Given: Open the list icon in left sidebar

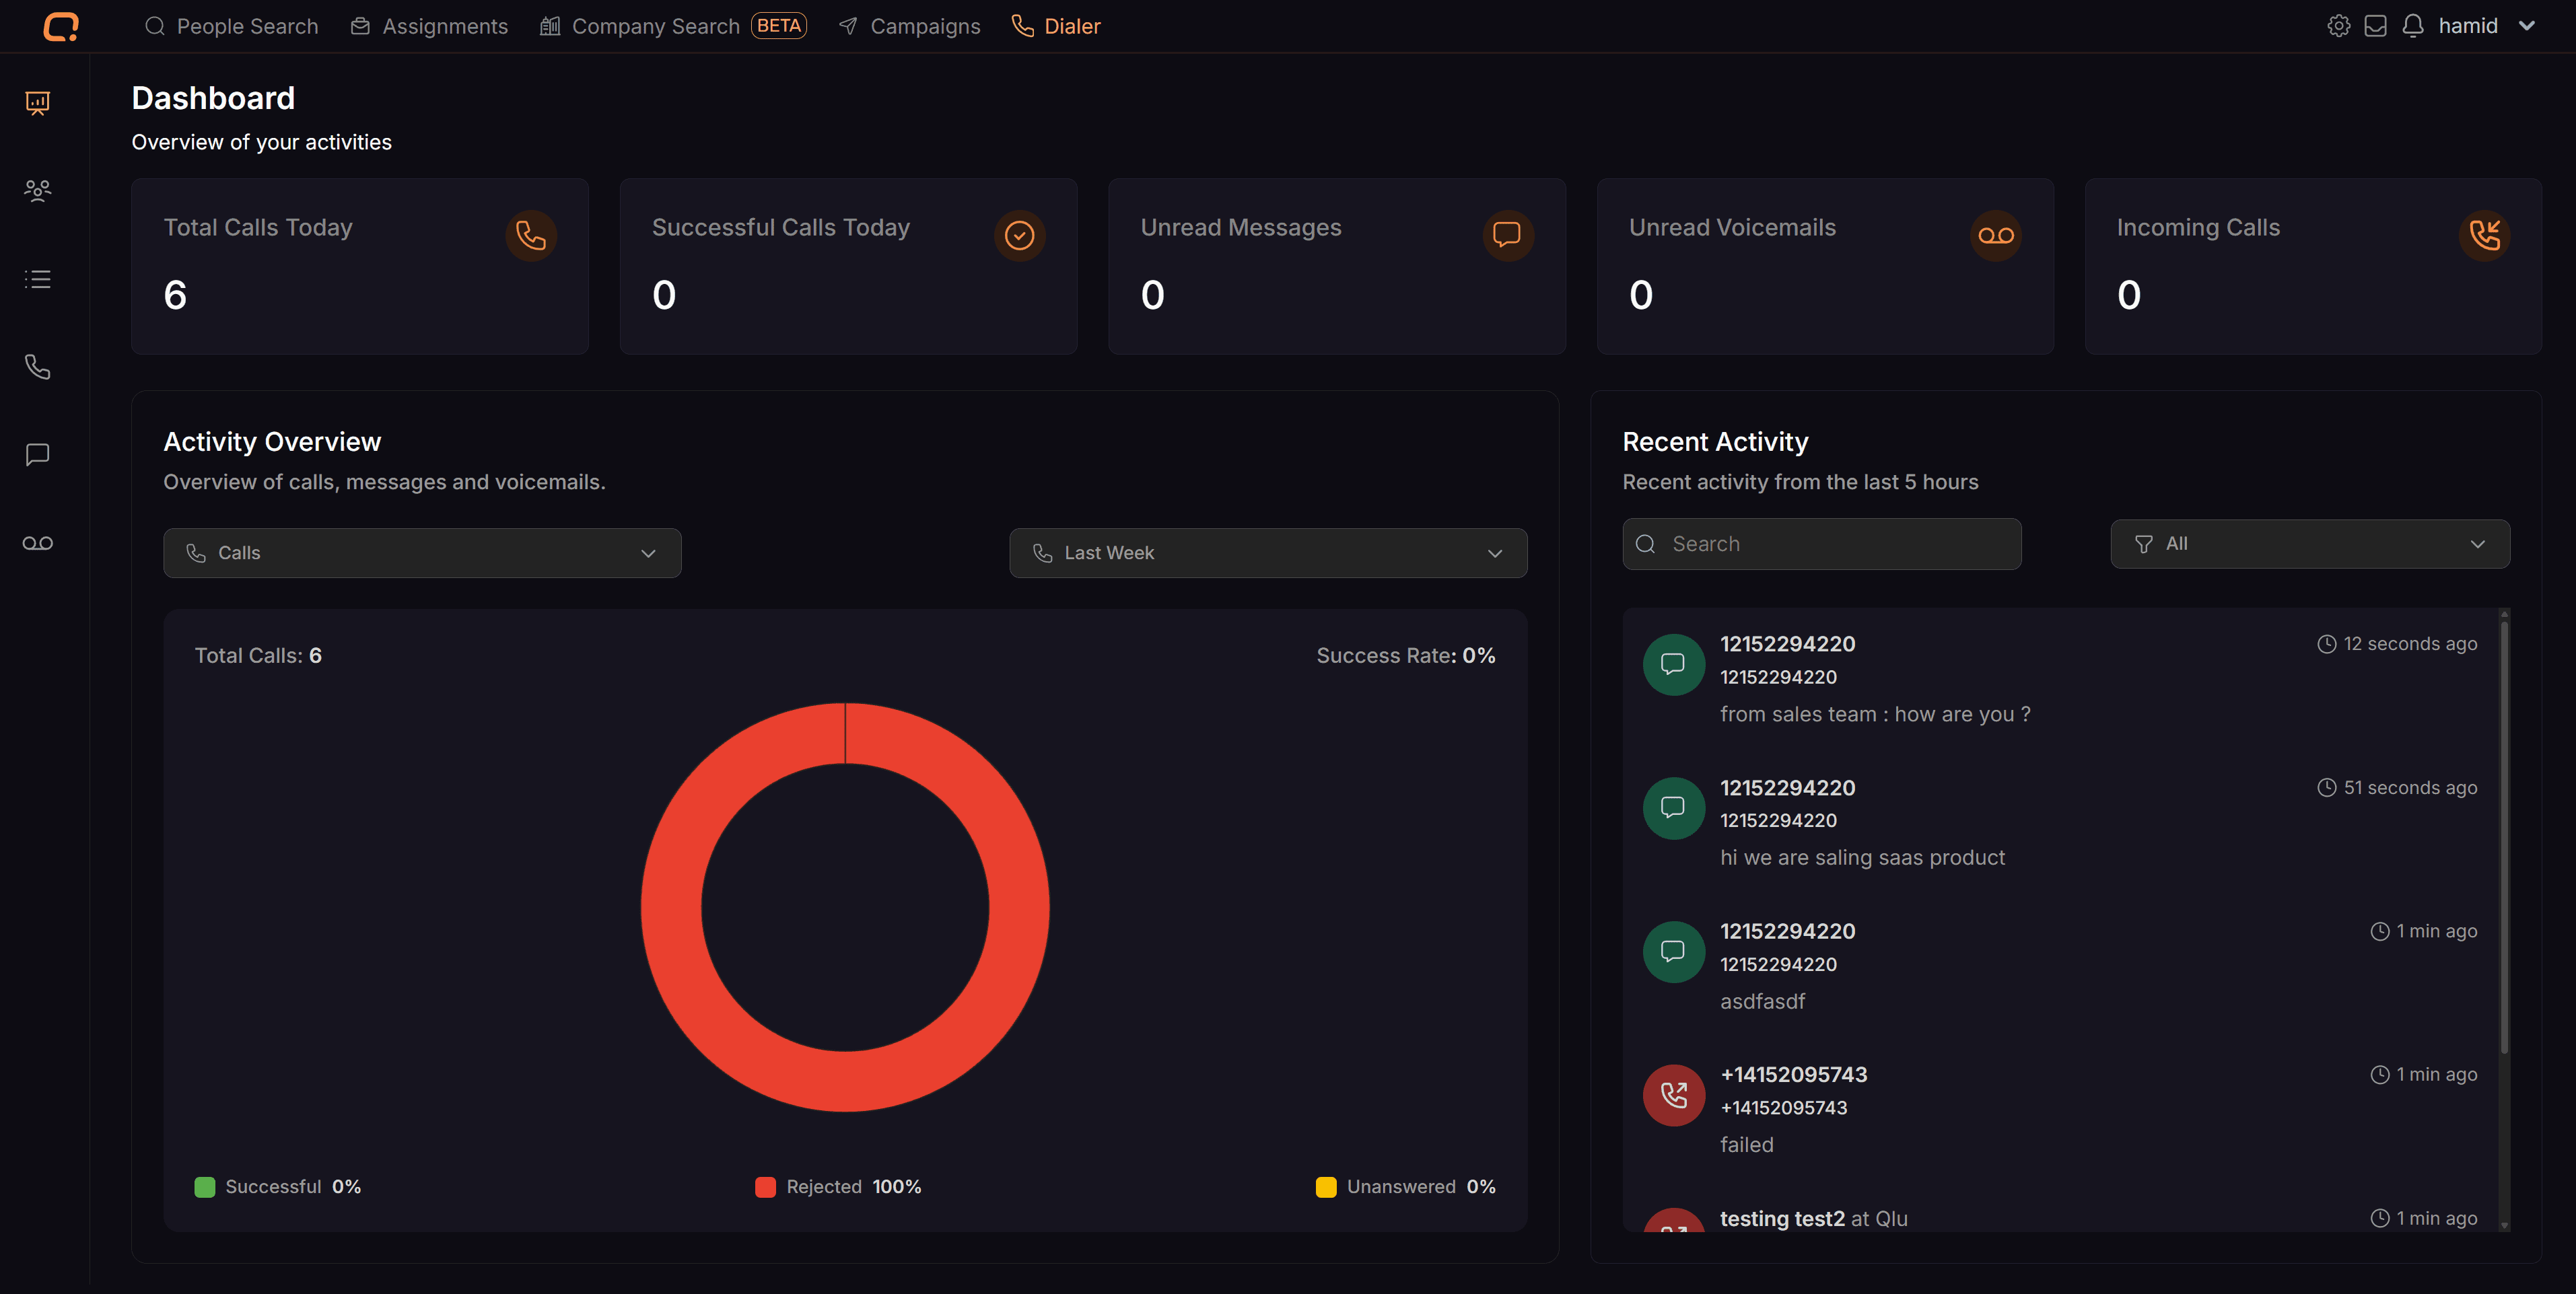Looking at the screenshot, I should 37,279.
